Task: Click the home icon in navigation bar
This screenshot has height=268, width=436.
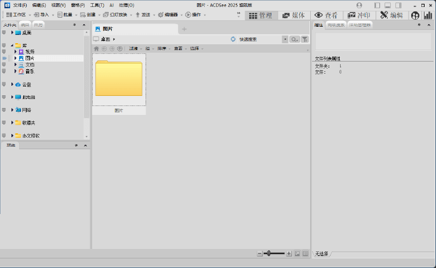Action: [x=96, y=49]
